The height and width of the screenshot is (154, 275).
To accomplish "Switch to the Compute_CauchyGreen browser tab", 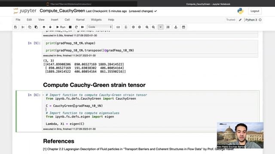I will [208, 4].
